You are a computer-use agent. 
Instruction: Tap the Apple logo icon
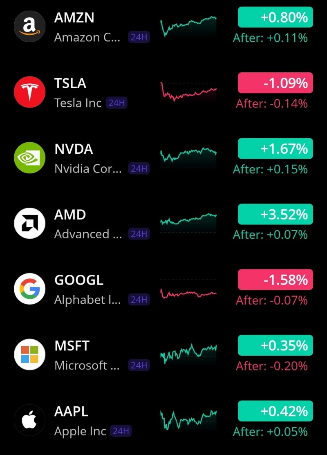pos(29,420)
